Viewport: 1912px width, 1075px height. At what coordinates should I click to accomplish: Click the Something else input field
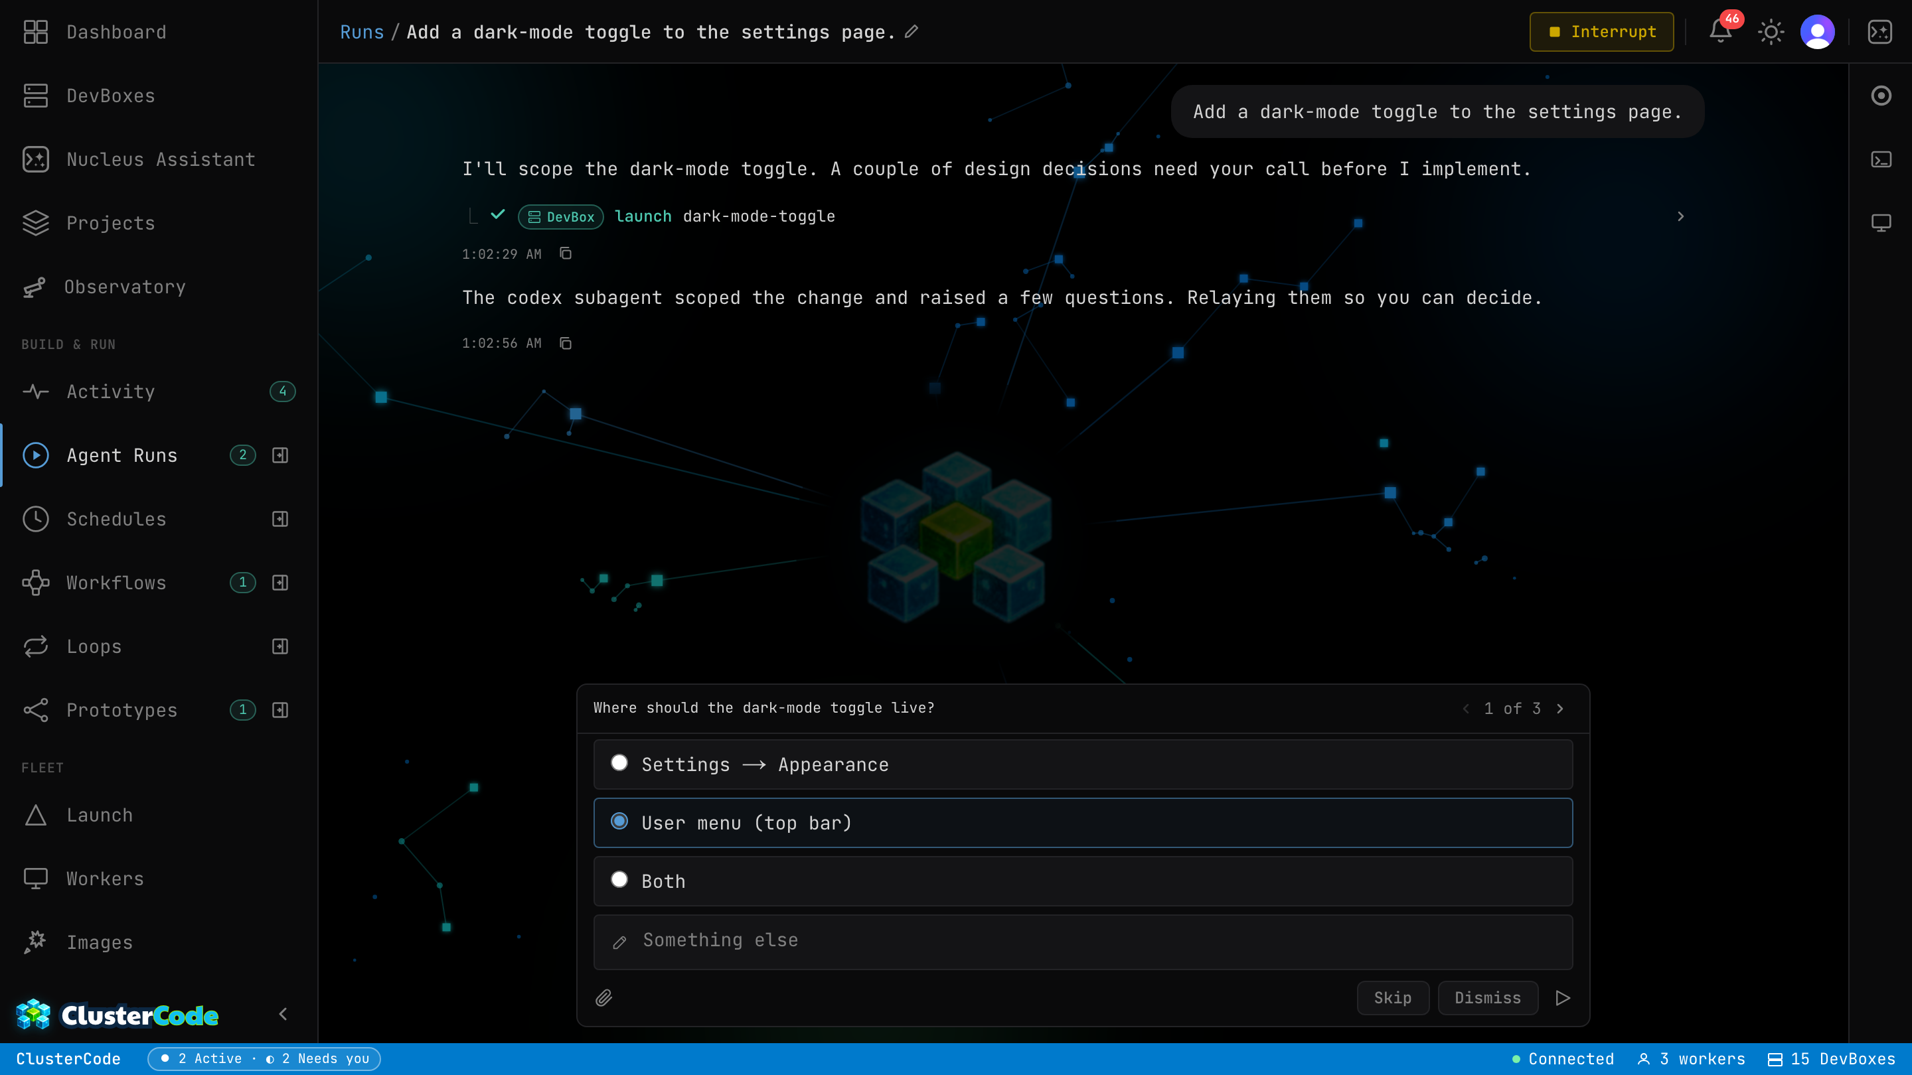coord(1083,942)
